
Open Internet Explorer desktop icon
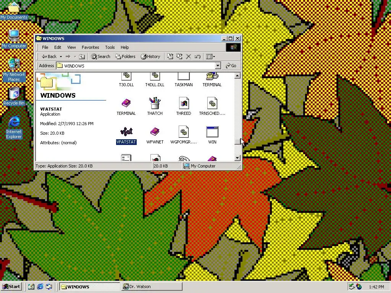point(14,127)
